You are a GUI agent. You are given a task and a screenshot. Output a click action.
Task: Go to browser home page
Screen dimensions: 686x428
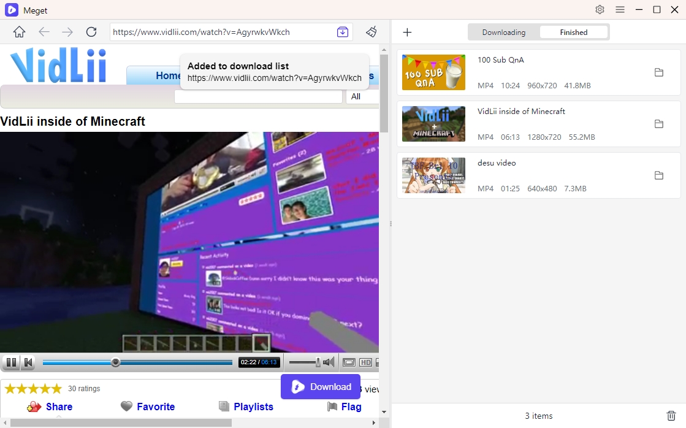19,32
